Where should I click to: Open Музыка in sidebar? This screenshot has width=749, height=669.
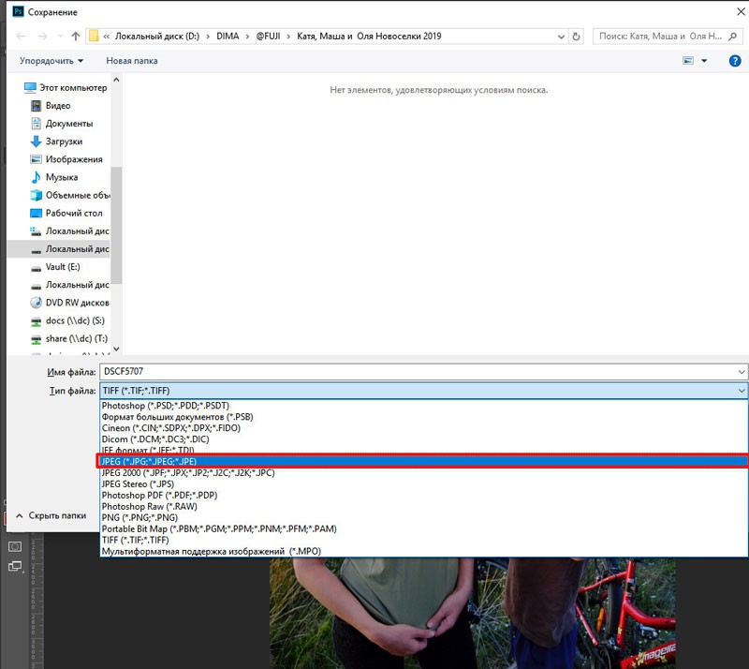[x=54, y=177]
